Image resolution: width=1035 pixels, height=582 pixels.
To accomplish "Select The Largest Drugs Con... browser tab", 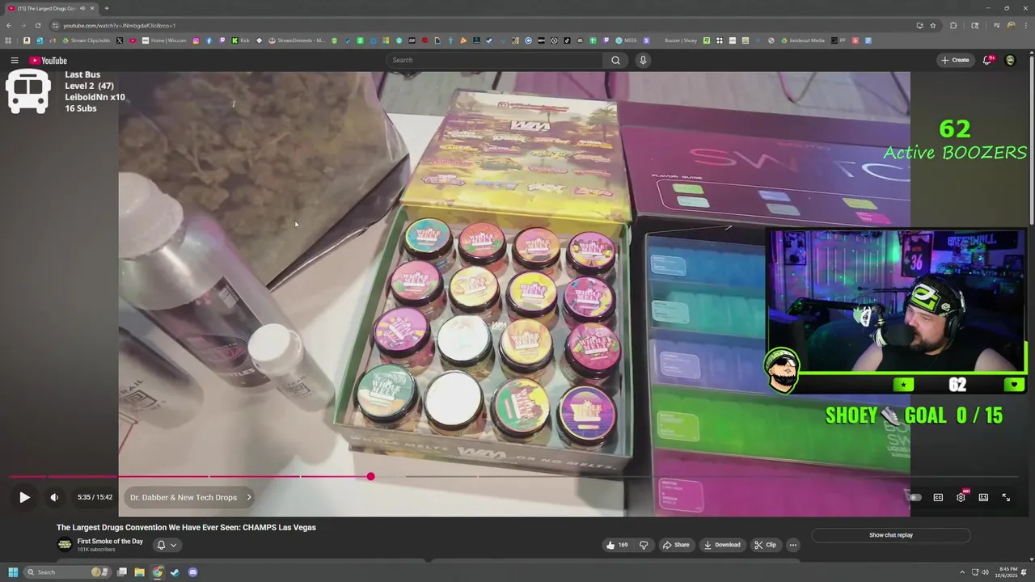I will tap(50, 8).
